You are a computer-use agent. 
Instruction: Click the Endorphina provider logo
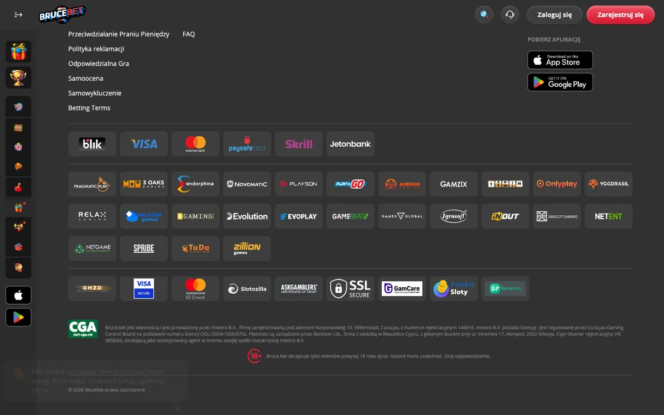click(x=195, y=184)
